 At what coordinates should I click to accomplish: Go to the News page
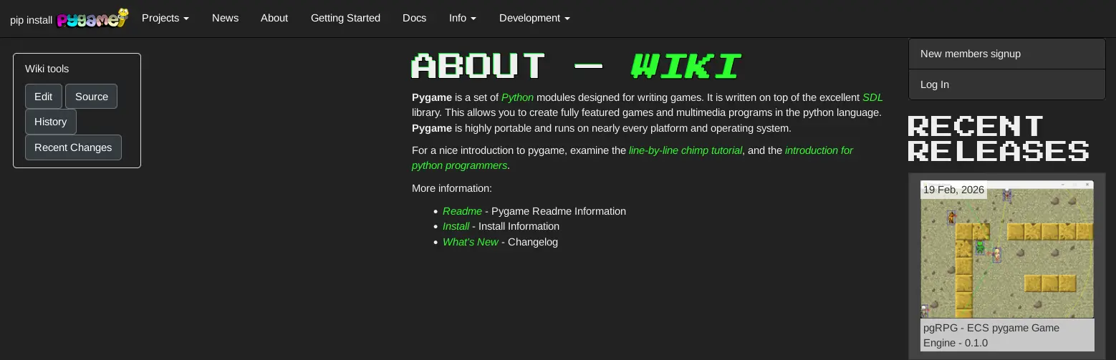tap(225, 18)
